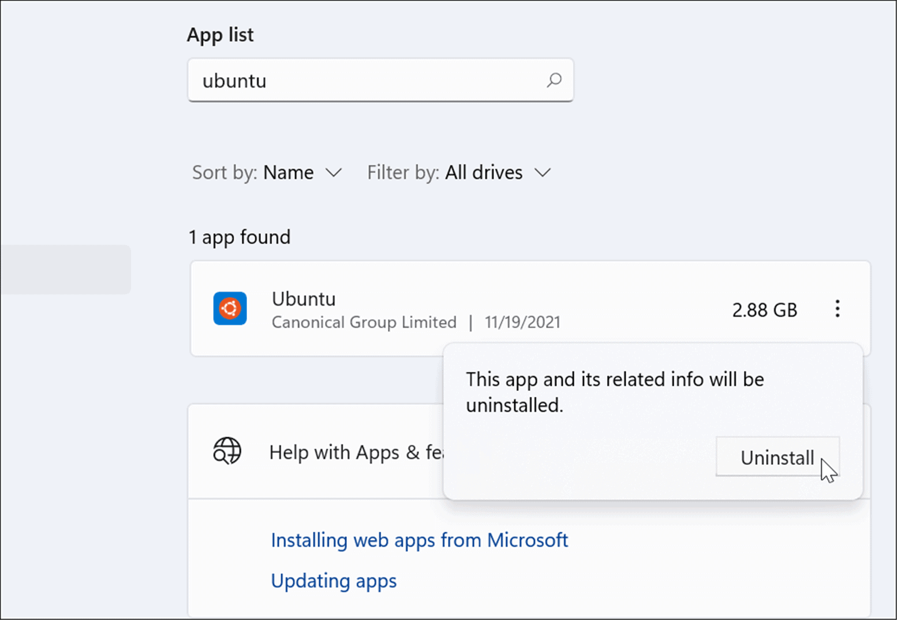Image resolution: width=897 pixels, height=620 pixels.
Task: Open Installing web apps from Microsoft link
Action: [420, 540]
